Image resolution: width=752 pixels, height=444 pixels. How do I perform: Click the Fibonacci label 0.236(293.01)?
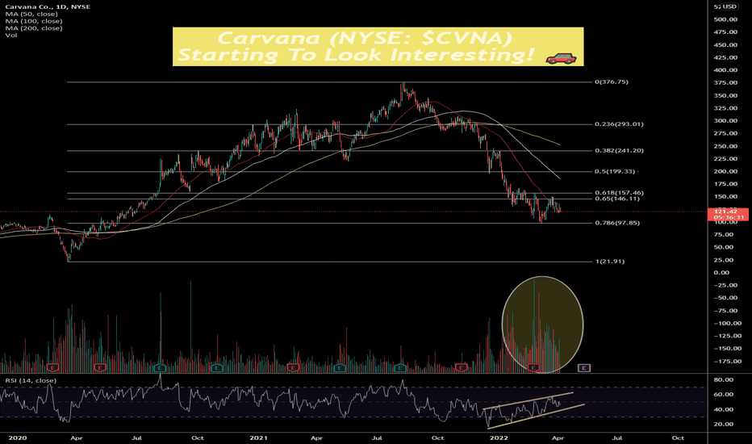tap(619, 124)
